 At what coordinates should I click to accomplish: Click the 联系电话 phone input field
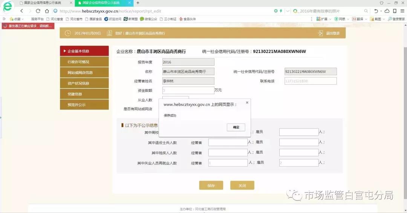(x=310, y=81)
